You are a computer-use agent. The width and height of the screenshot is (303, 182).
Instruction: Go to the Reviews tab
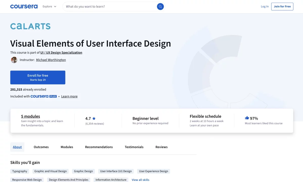pyautogui.click(x=161, y=147)
